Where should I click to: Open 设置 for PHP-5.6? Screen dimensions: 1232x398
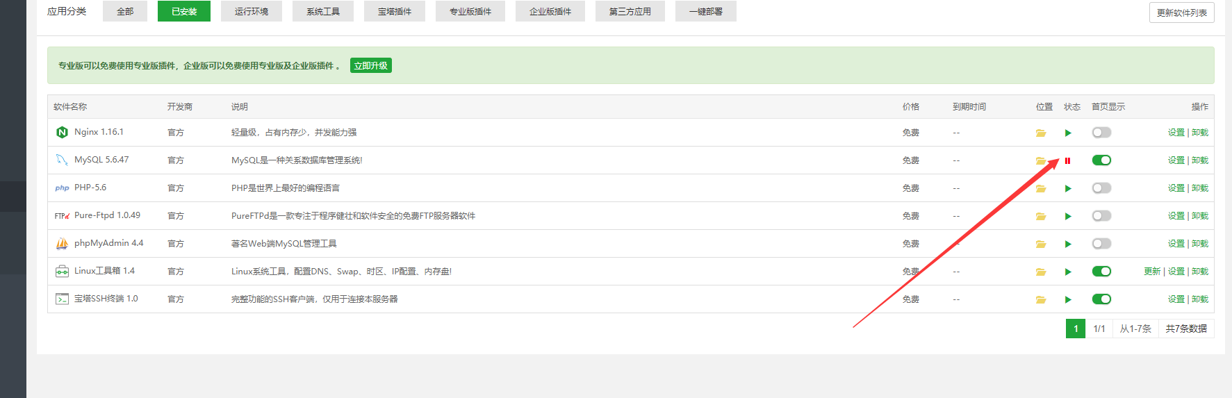coord(1176,188)
